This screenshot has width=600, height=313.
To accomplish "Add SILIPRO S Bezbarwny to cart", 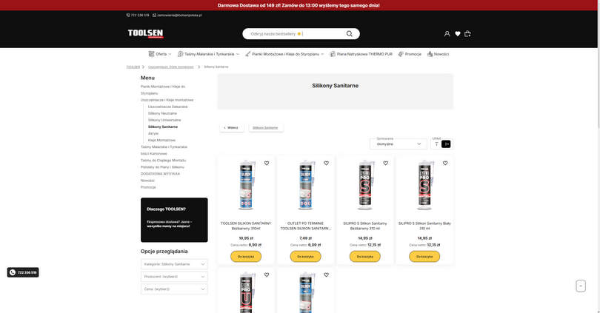I will pos(364,257).
